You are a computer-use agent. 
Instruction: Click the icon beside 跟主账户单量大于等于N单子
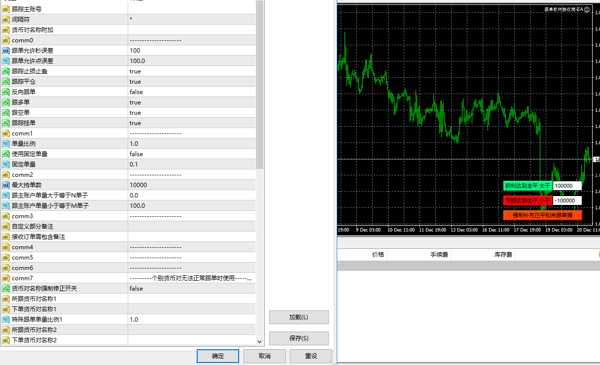pyautogui.click(x=6, y=195)
